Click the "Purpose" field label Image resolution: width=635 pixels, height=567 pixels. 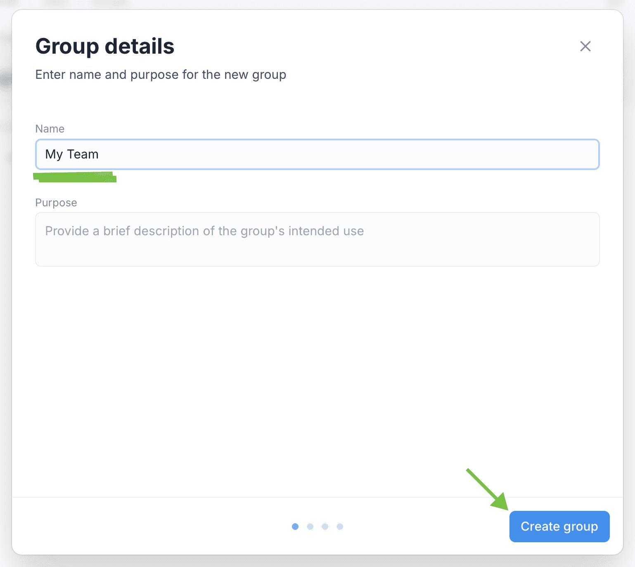coord(56,203)
